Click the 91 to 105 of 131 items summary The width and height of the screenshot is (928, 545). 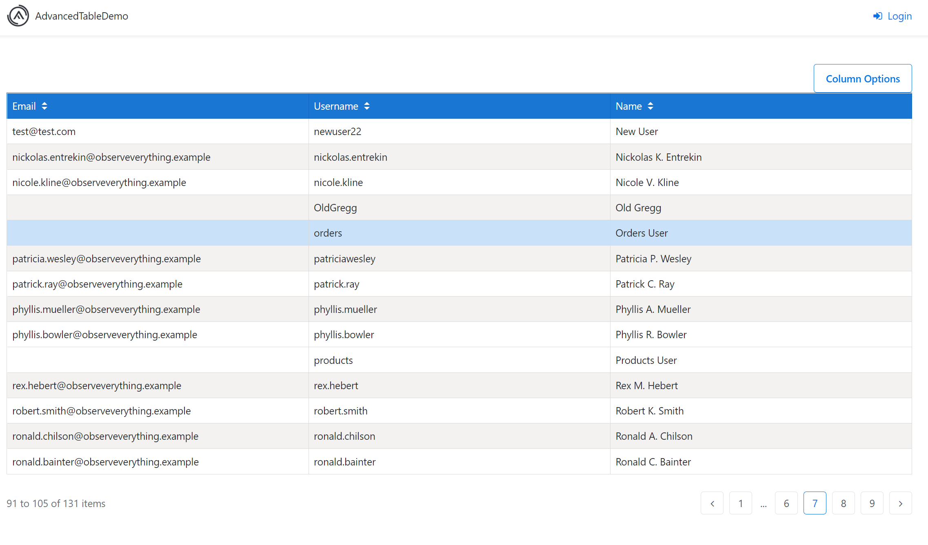click(x=56, y=503)
